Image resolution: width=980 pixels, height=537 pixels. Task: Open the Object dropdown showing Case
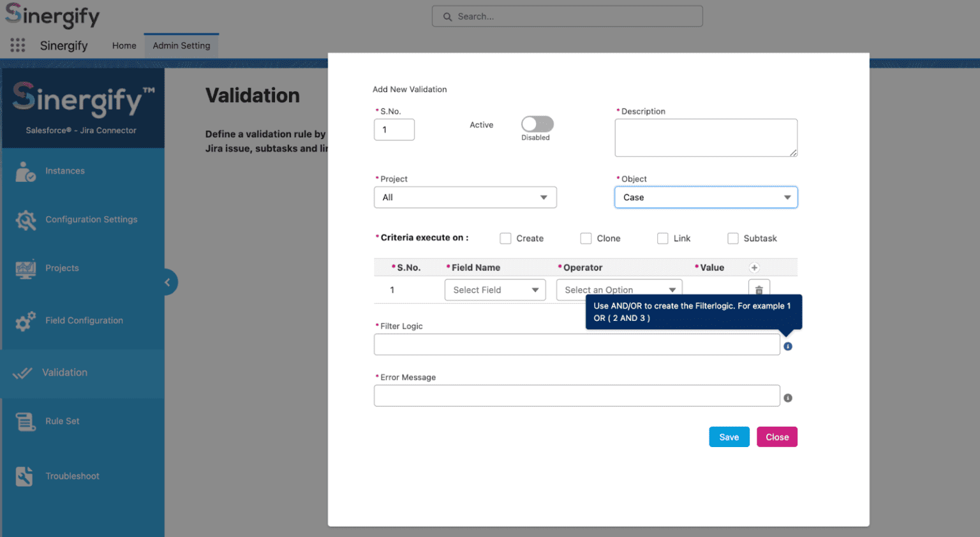tap(706, 198)
